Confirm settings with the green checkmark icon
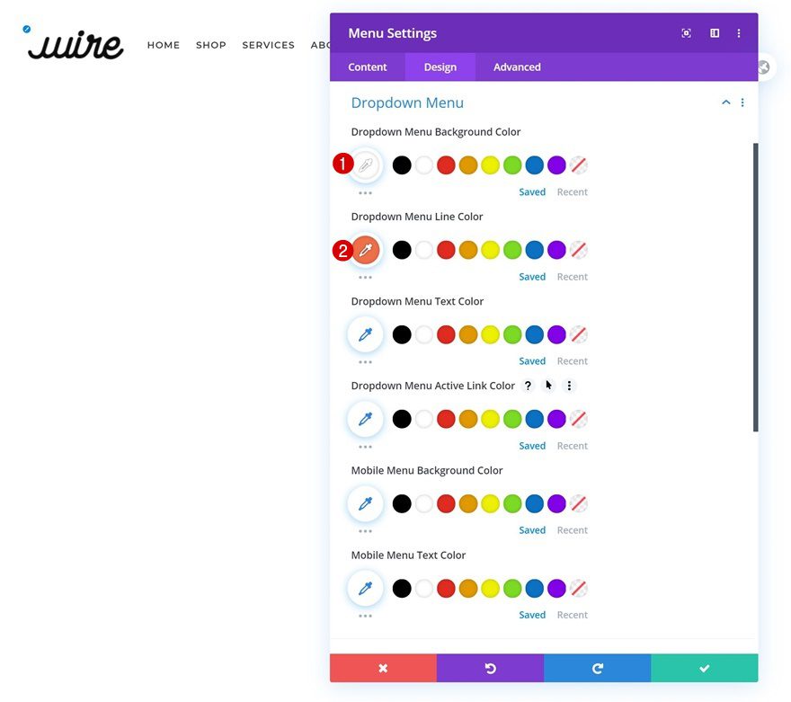The image size is (791, 702). point(704,668)
